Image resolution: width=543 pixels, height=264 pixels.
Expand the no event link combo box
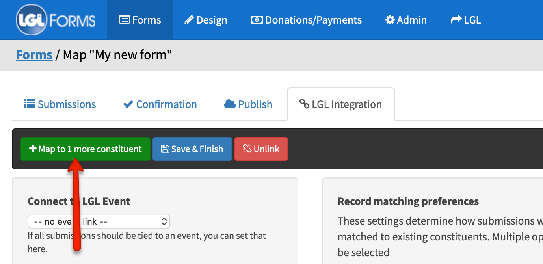99,221
